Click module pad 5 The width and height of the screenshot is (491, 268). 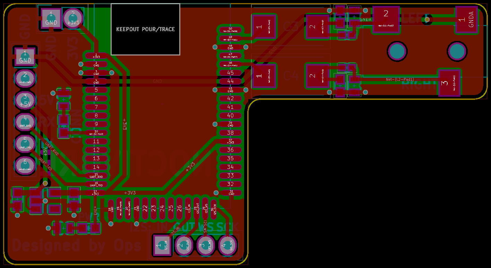point(96,90)
